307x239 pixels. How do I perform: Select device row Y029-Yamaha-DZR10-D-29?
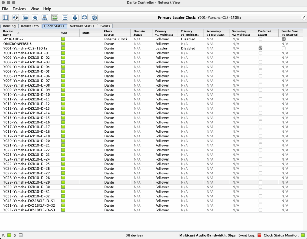coord(151,182)
